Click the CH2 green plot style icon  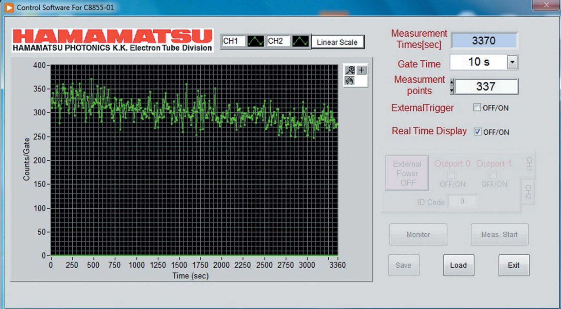point(301,41)
